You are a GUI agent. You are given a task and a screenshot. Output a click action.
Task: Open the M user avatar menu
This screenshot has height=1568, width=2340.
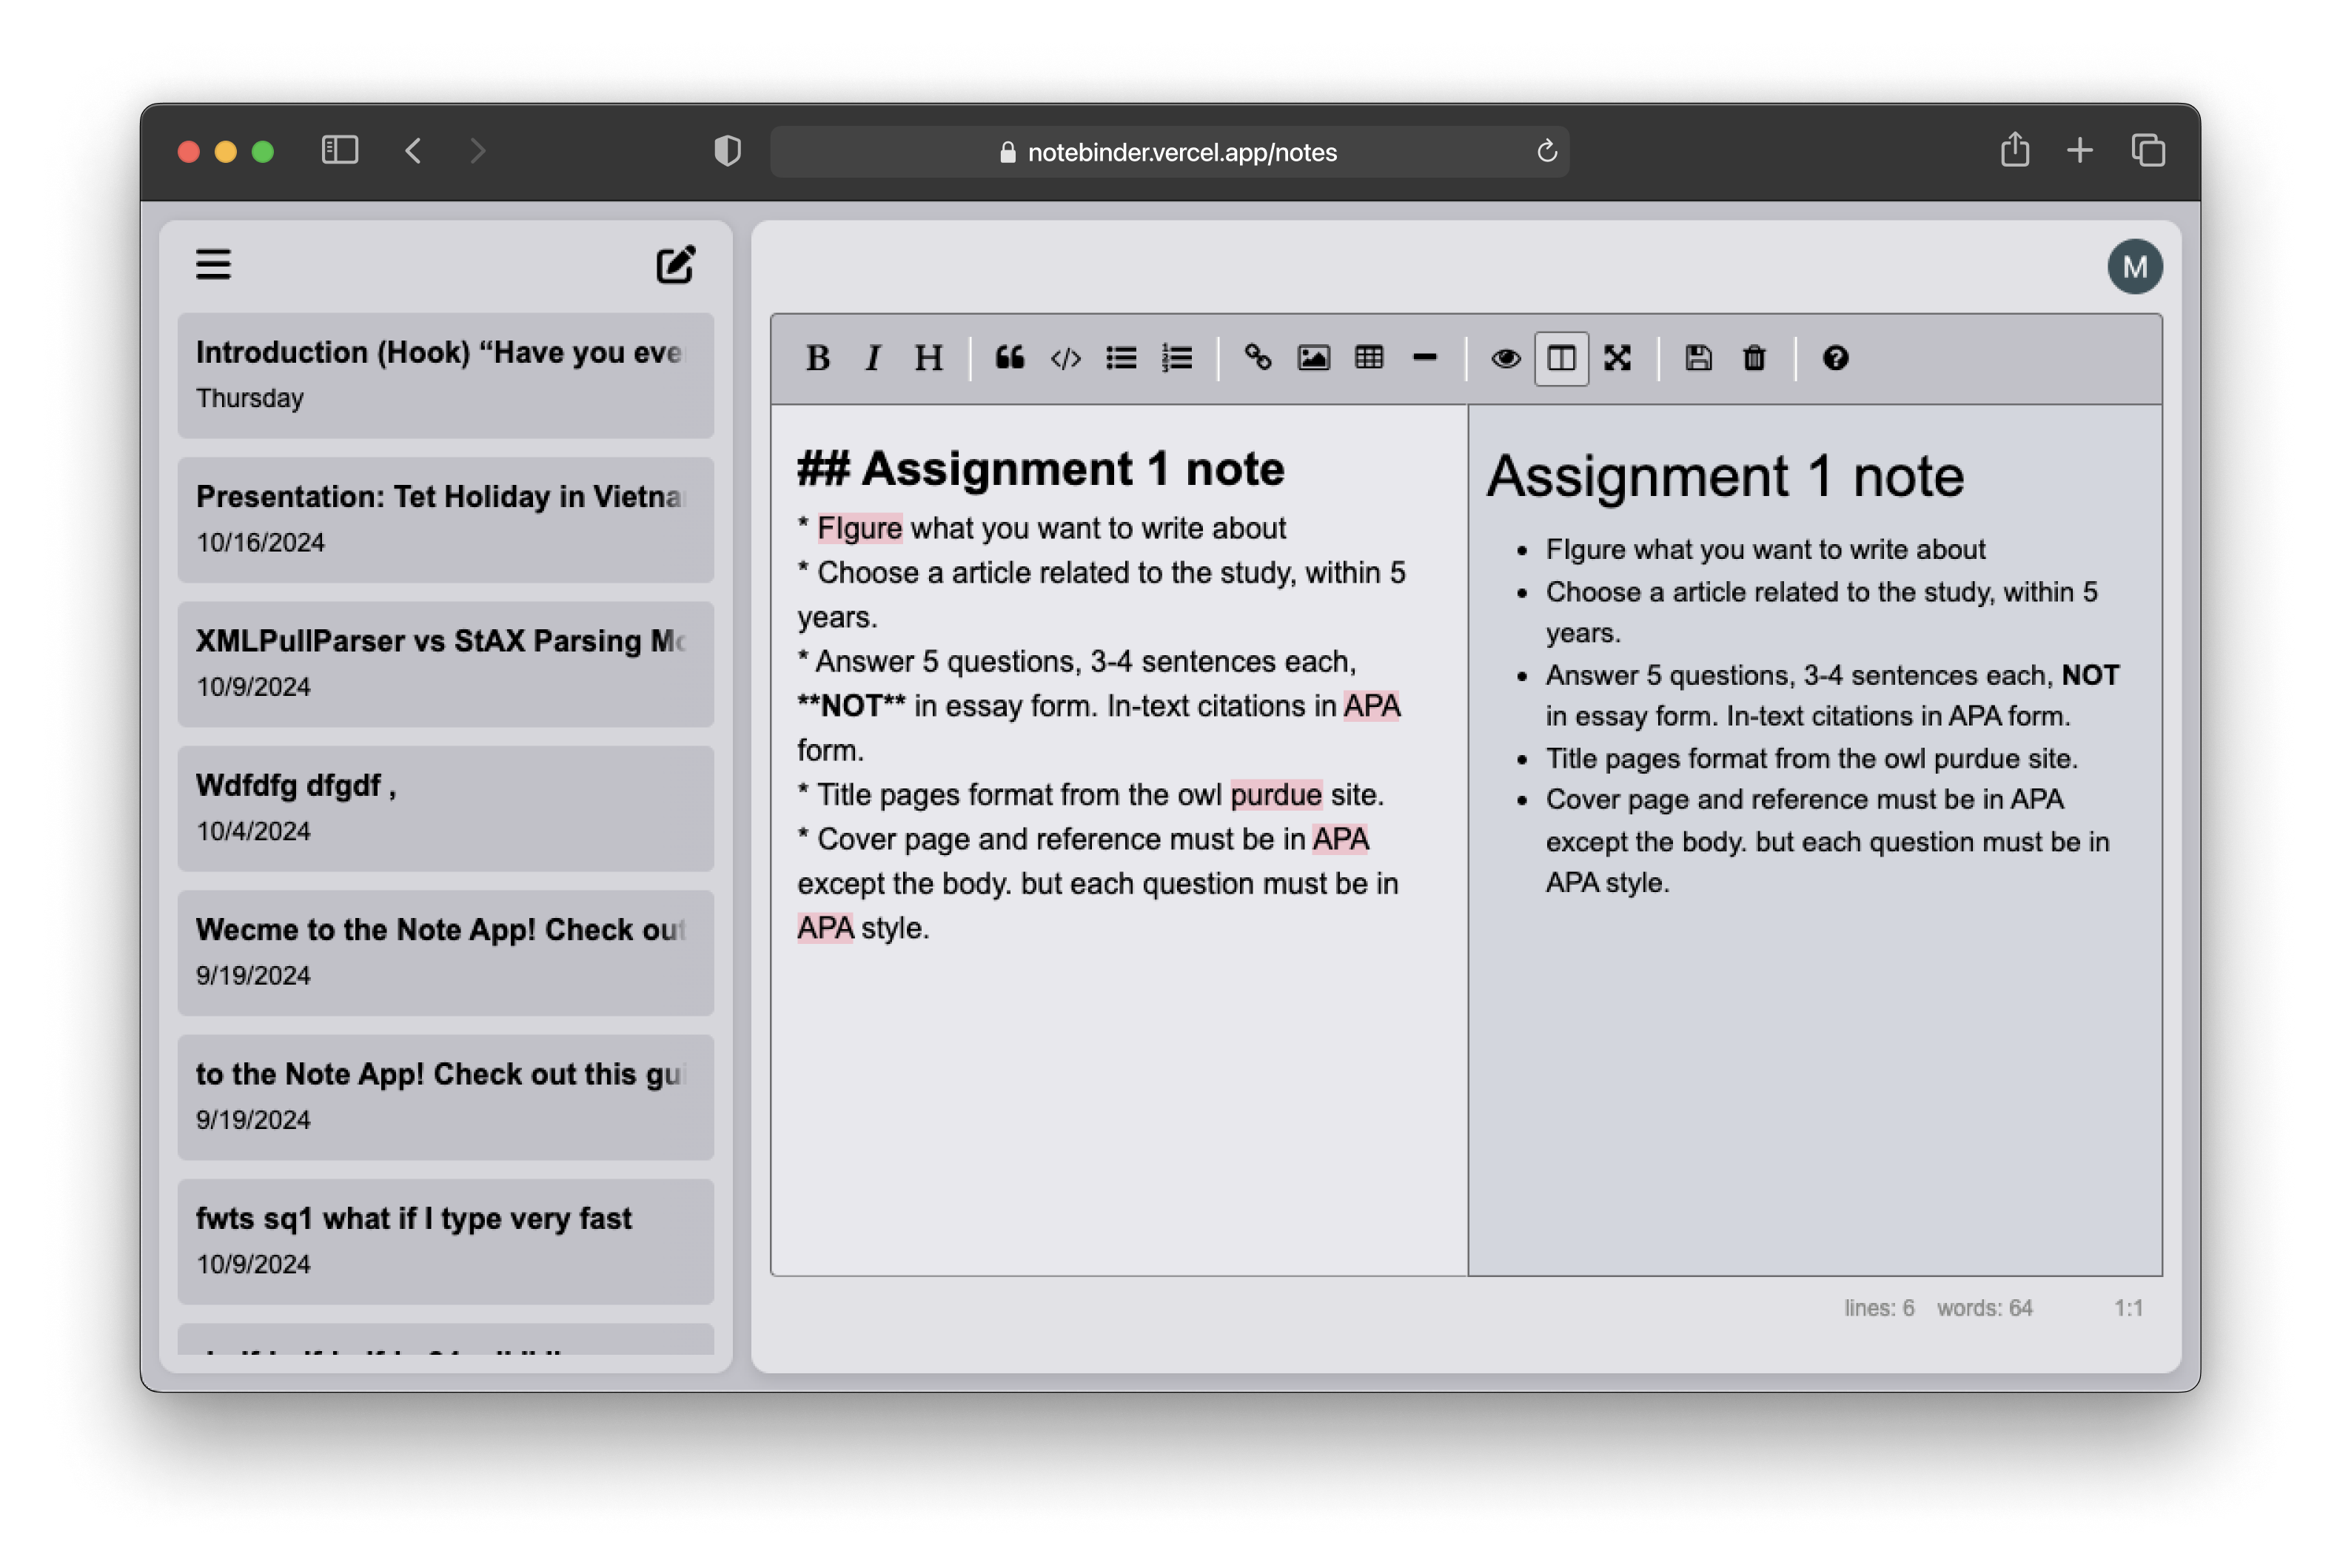click(x=2134, y=267)
